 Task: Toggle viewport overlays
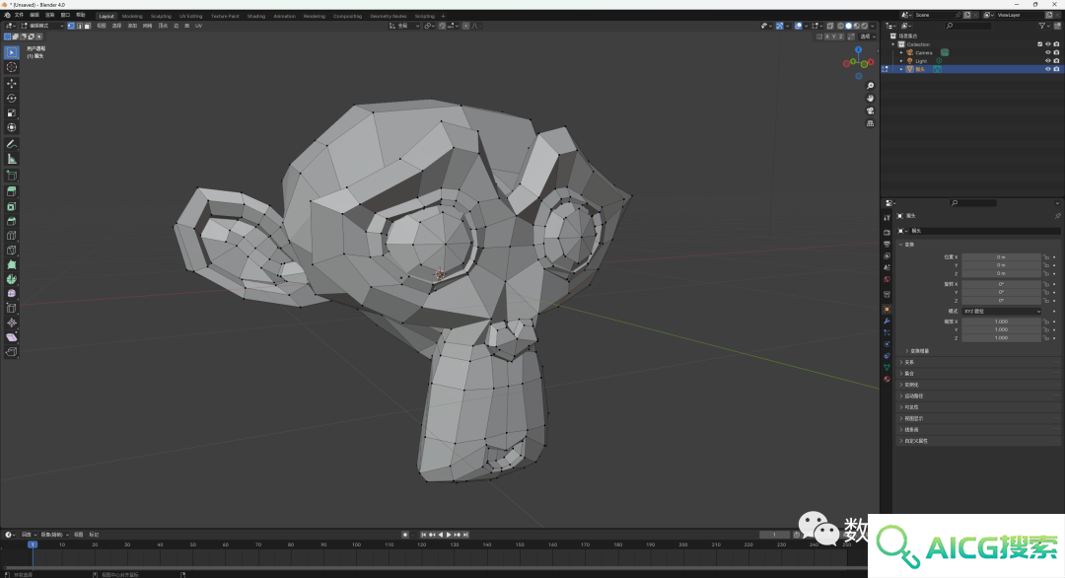pos(799,26)
